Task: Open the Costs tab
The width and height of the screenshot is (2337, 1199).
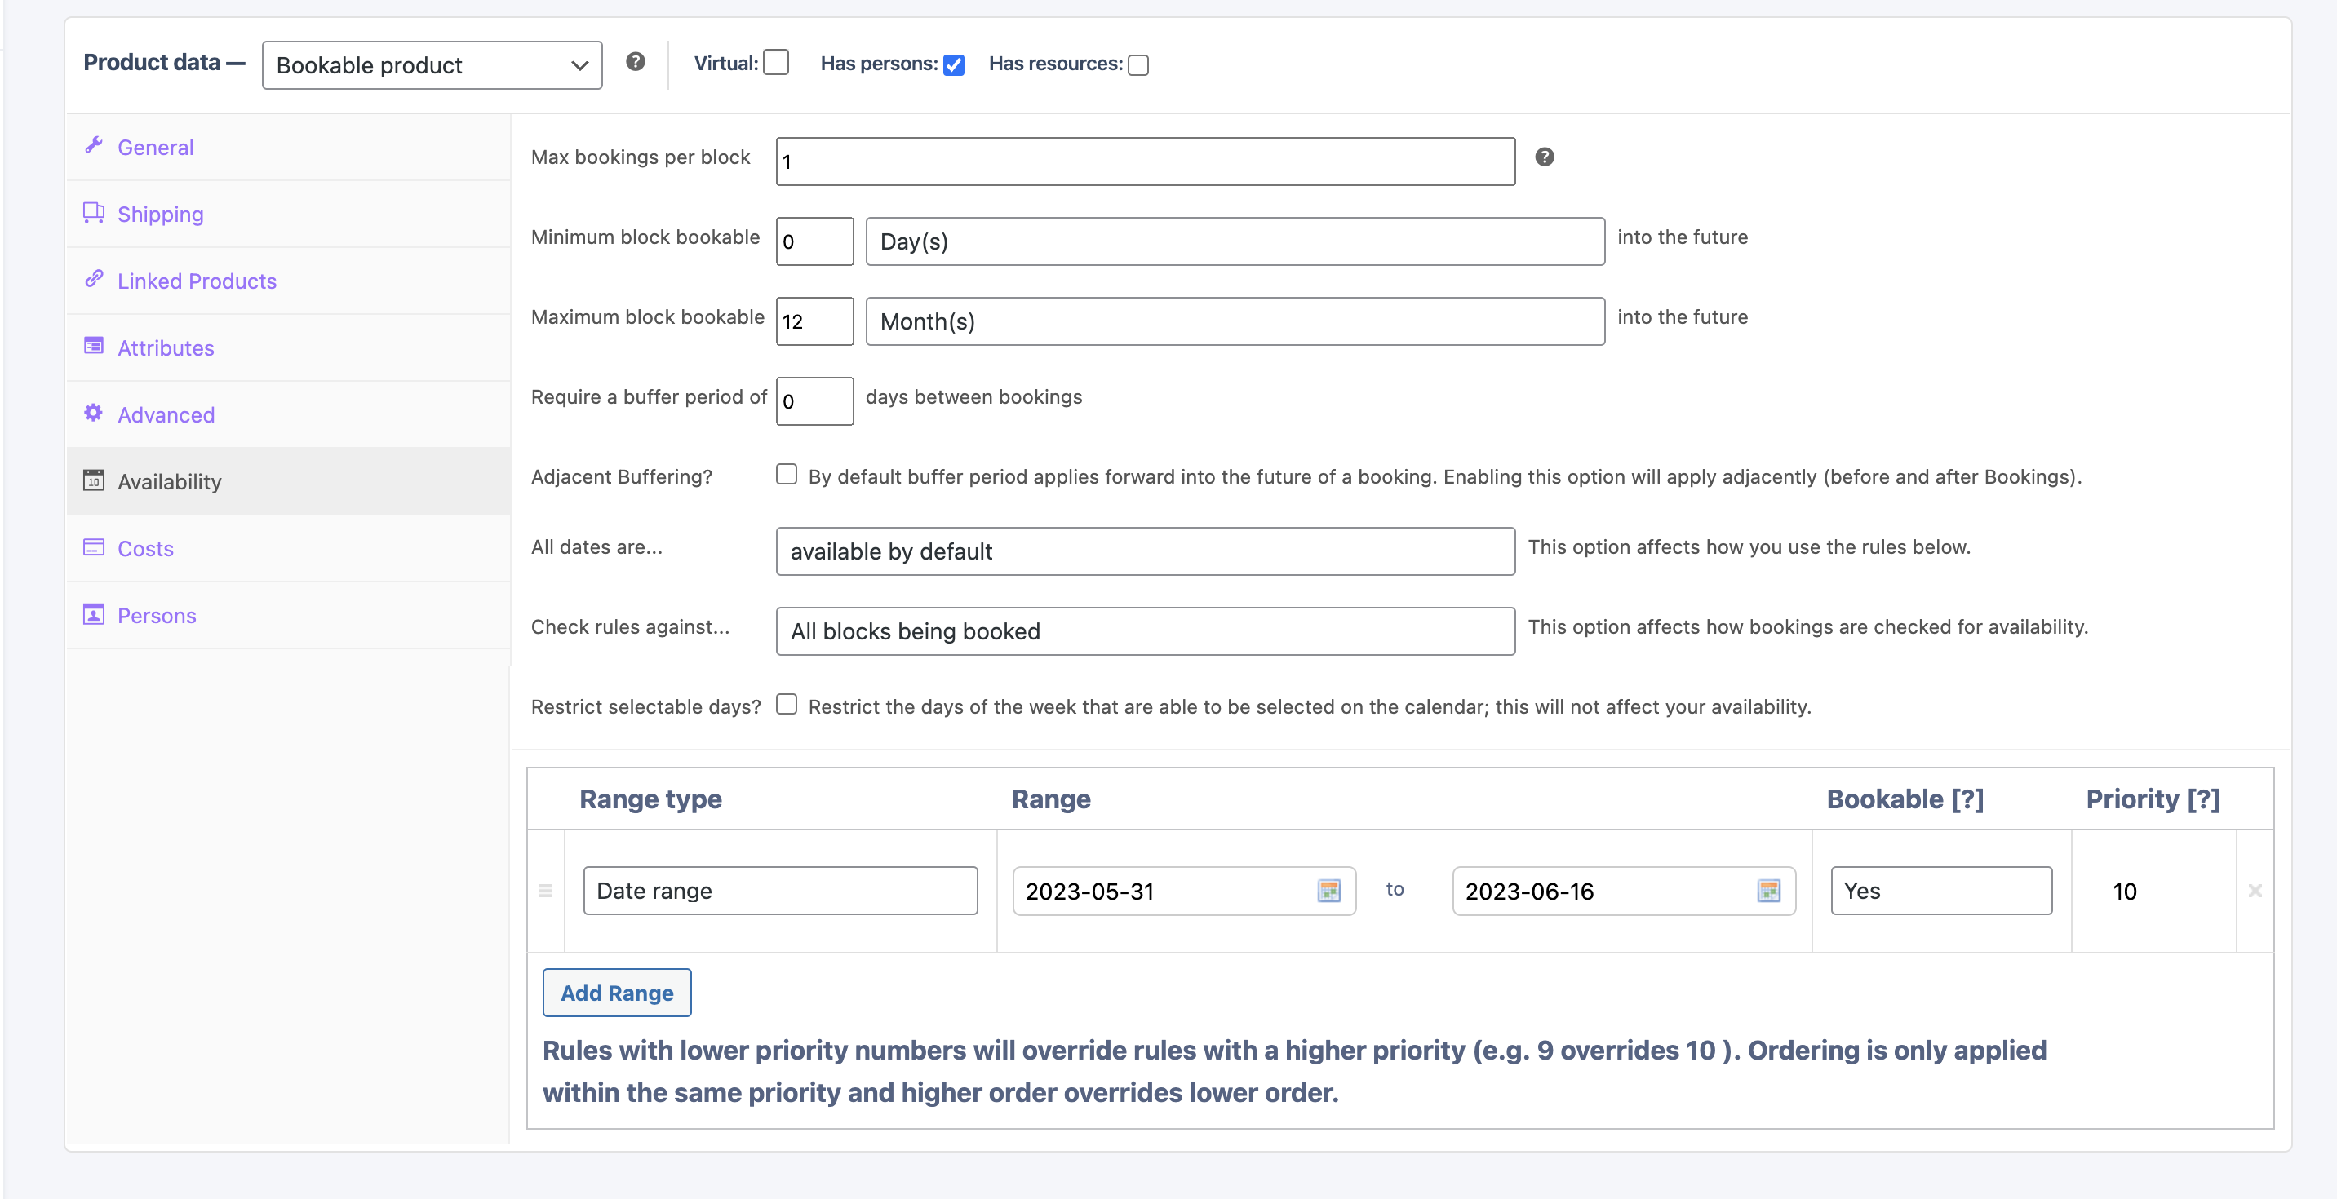Action: (x=289, y=549)
